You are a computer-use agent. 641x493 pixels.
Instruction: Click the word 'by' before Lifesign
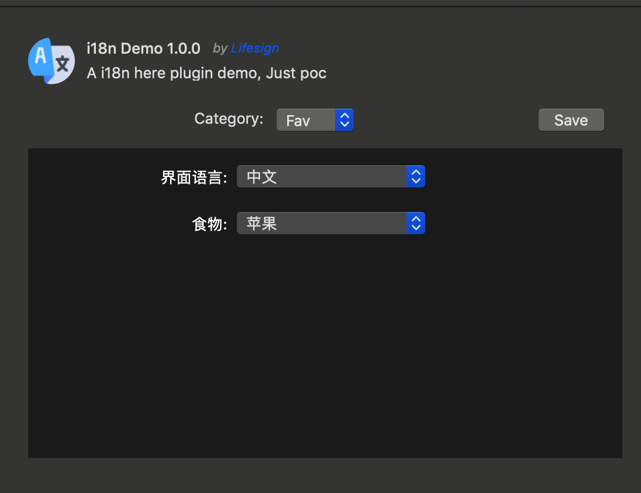pos(220,48)
